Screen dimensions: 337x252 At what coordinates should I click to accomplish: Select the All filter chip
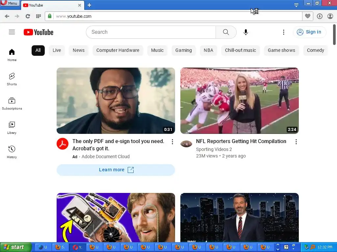pos(38,50)
